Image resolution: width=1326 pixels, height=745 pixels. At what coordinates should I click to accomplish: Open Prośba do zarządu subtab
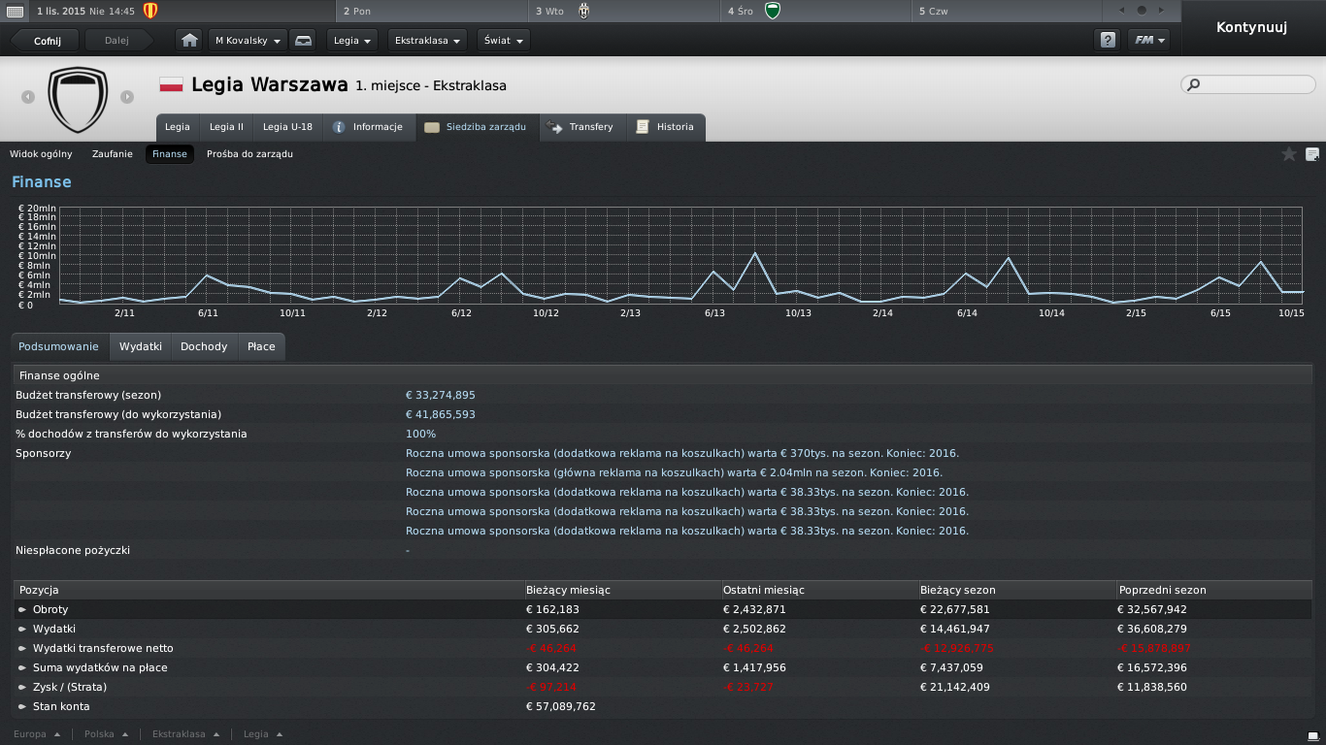pyautogui.click(x=249, y=154)
